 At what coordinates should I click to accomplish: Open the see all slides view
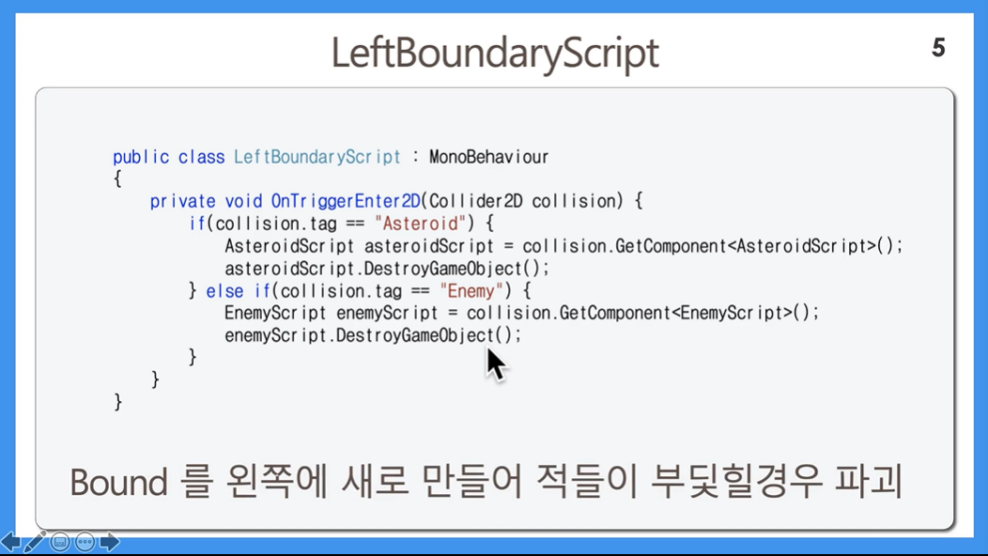click(x=60, y=542)
